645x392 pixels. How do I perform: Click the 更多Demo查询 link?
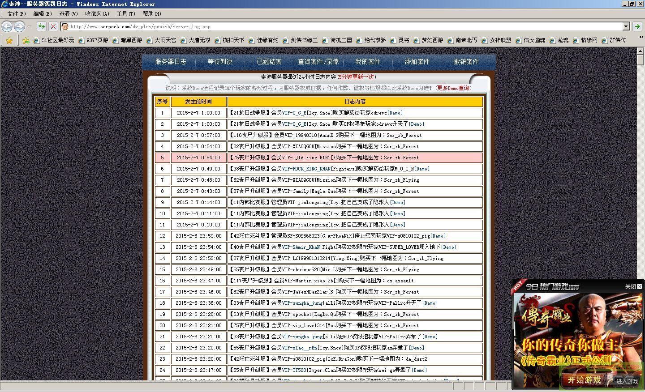[453, 88]
